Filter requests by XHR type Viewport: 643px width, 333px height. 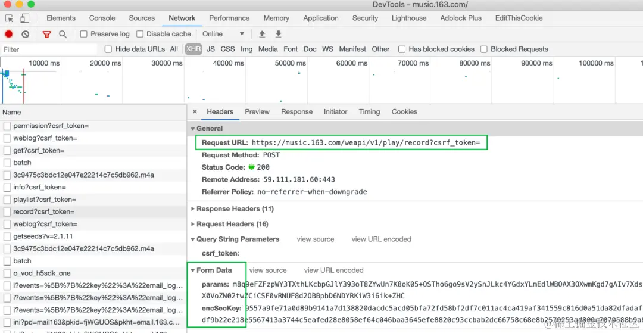click(x=193, y=49)
